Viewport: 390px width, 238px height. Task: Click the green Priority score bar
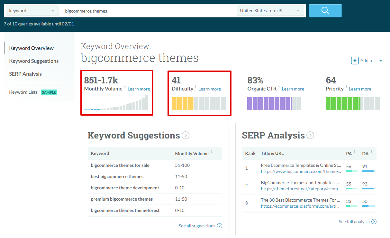pos(353,104)
